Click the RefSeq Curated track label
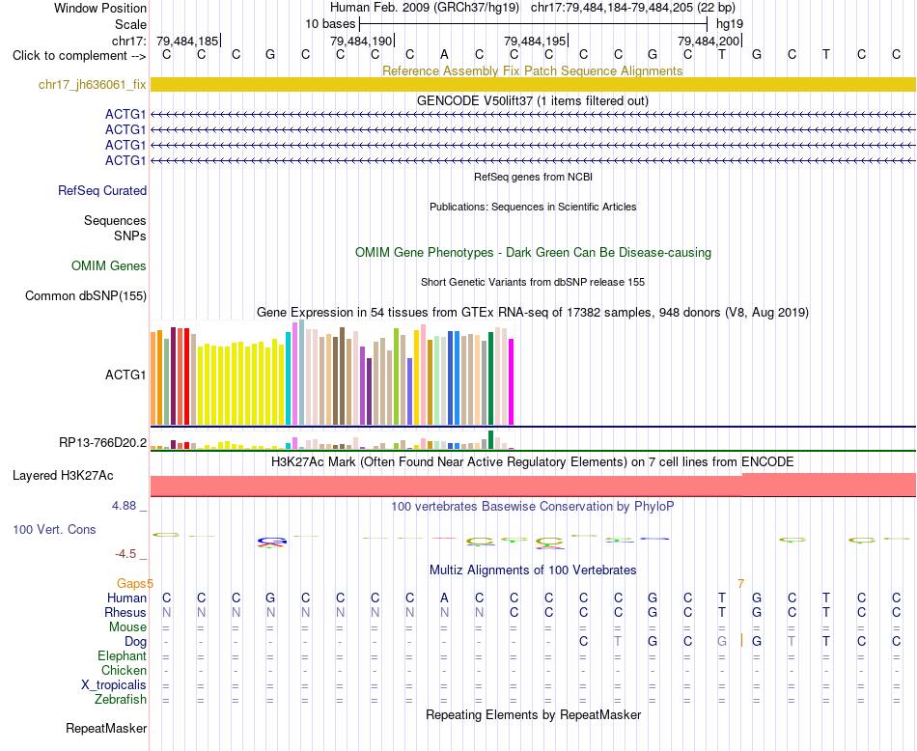The height and width of the screenshot is (751, 917). point(102,190)
